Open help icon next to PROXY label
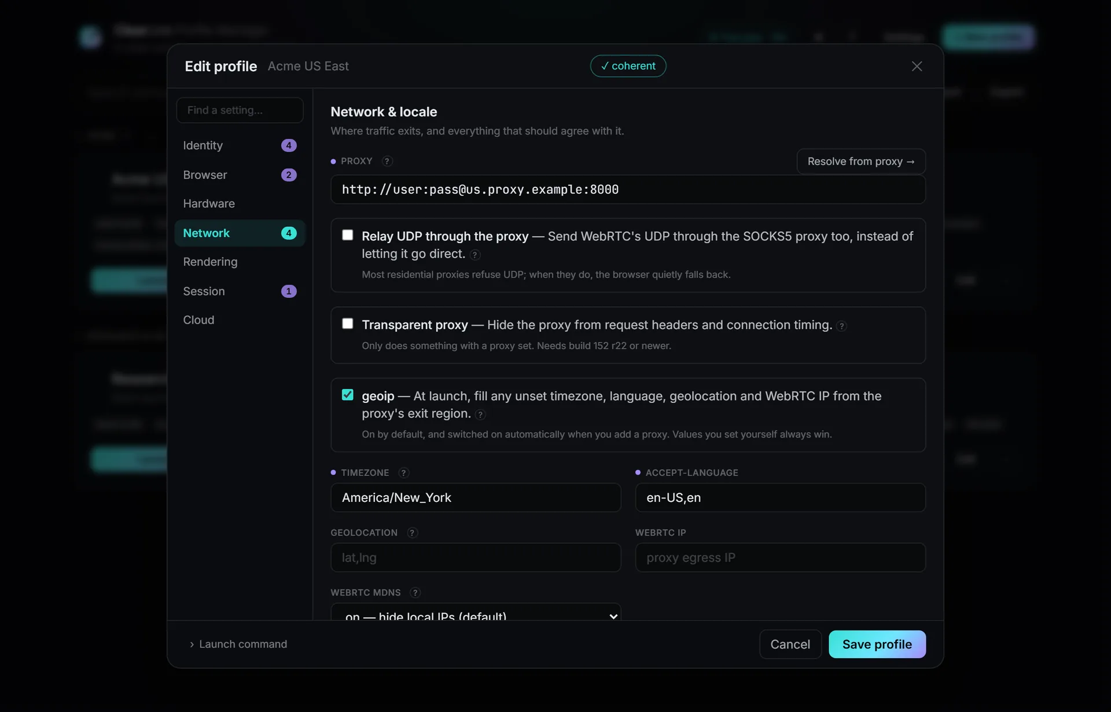 coord(387,161)
